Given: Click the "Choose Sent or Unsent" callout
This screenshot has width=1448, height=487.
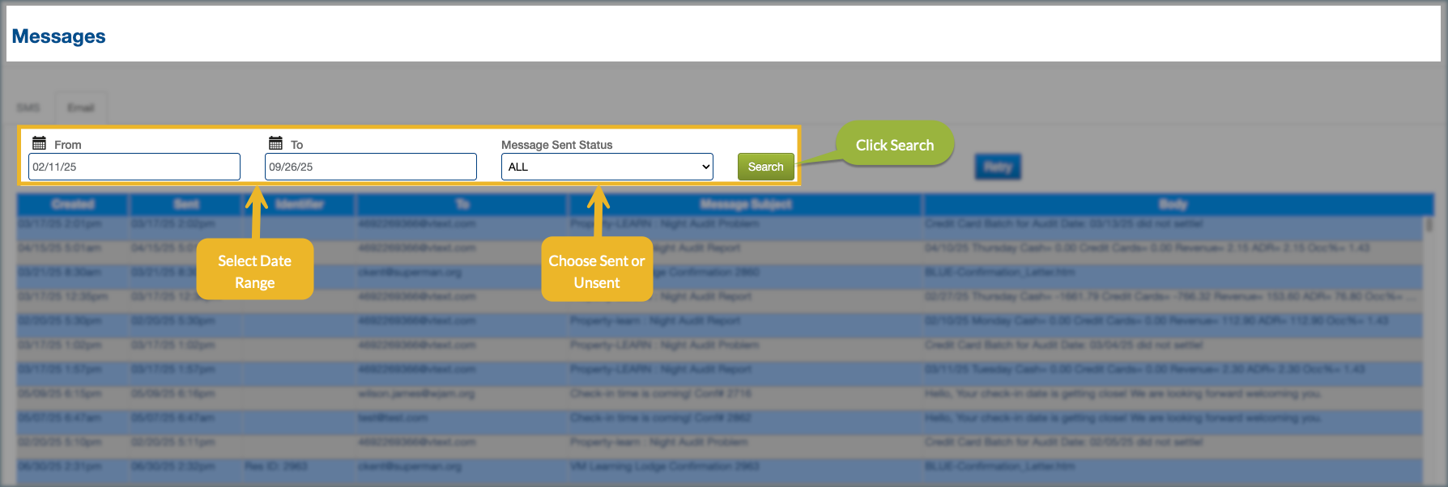Looking at the screenshot, I should 597,271.
